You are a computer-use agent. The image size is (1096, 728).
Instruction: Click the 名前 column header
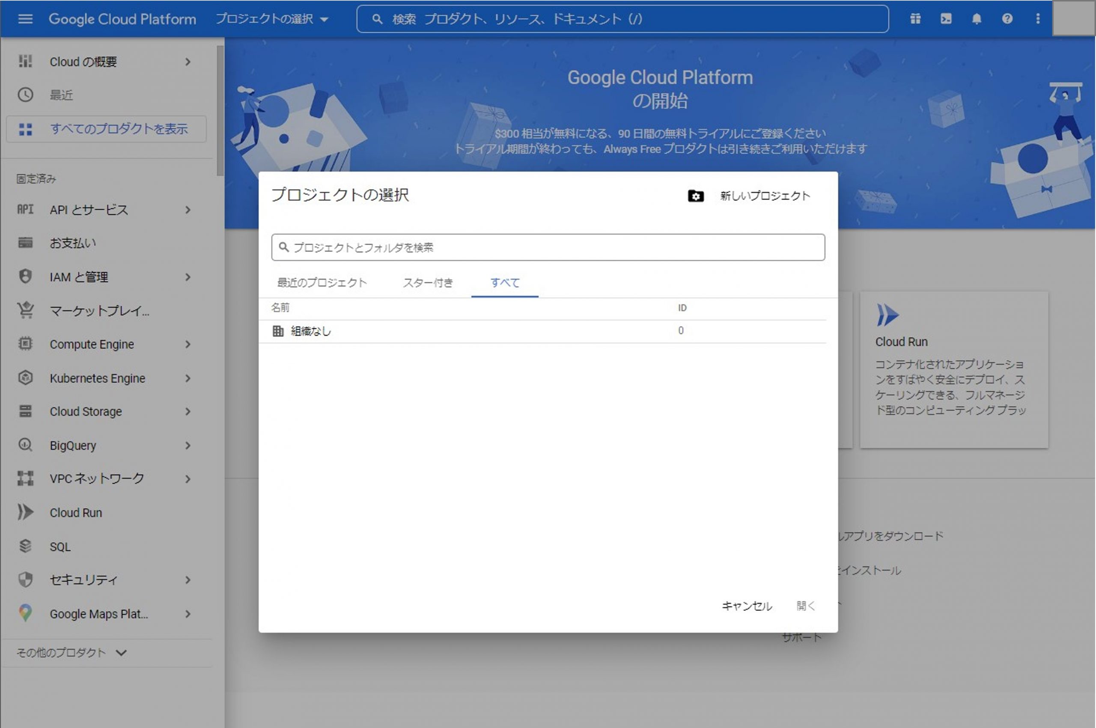pos(280,308)
